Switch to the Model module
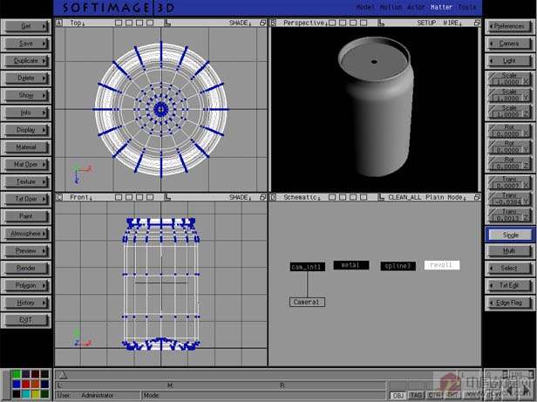Image resolution: width=537 pixels, height=402 pixels. point(365,7)
